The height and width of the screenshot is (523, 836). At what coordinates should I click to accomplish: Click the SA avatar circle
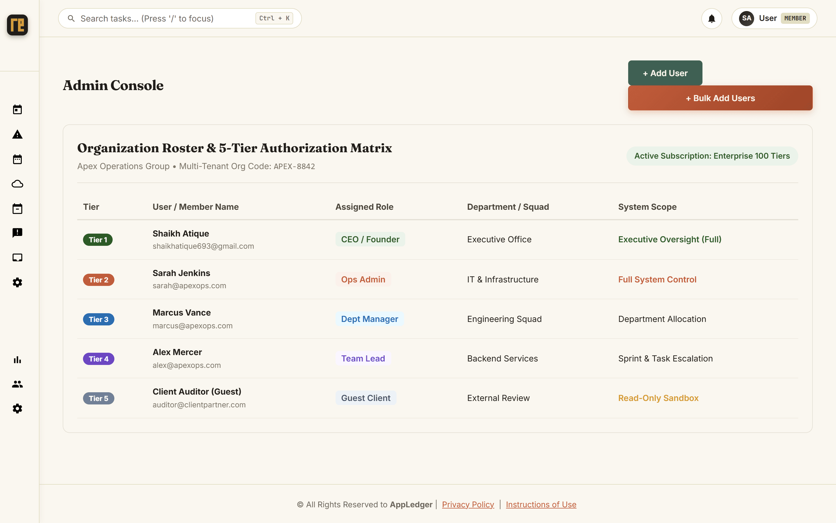pos(747,18)
